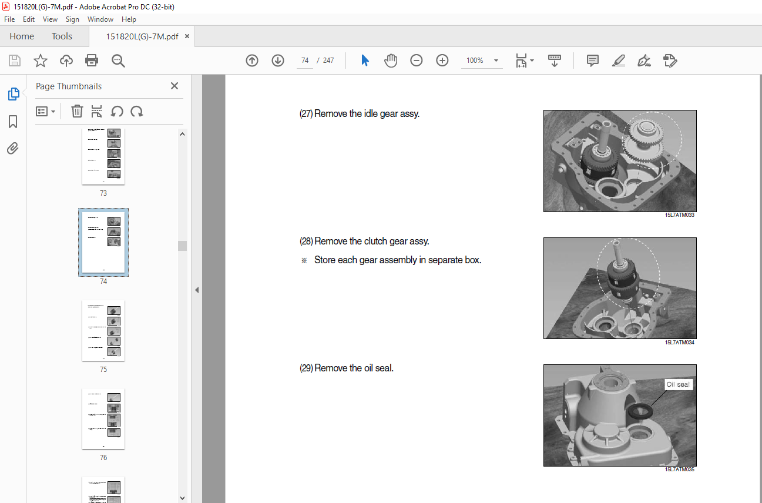
Task: Open the File menu
Action: [9, 19]
